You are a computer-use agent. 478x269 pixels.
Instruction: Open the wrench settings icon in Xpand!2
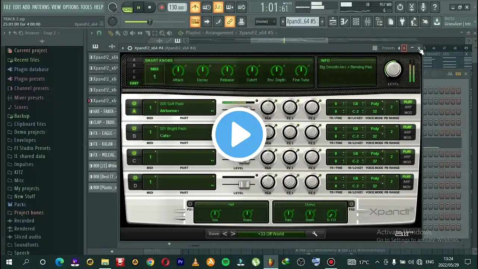(x=314, y=234)
